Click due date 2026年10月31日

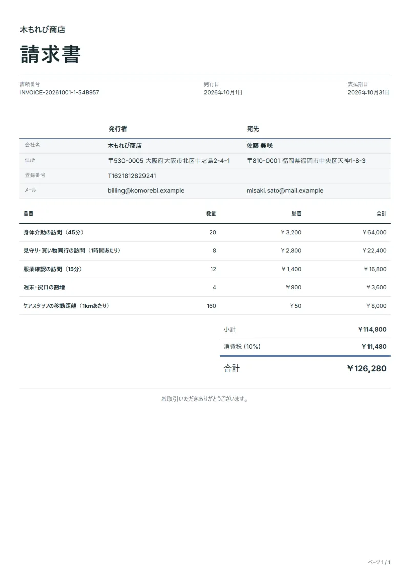(368, 92)
